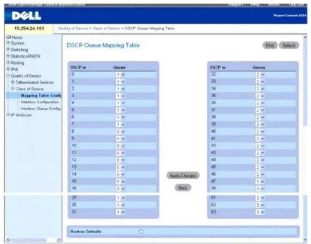Collapse the Class of Service node
This screenshot has height=244, width=311.
(13, 88)
